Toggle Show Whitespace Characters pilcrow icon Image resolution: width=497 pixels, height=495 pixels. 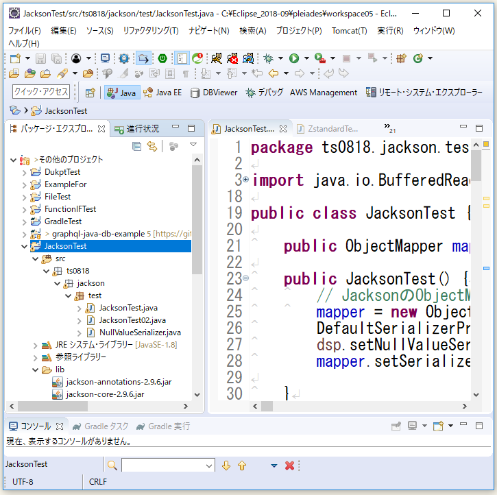(x=186, y=74)
